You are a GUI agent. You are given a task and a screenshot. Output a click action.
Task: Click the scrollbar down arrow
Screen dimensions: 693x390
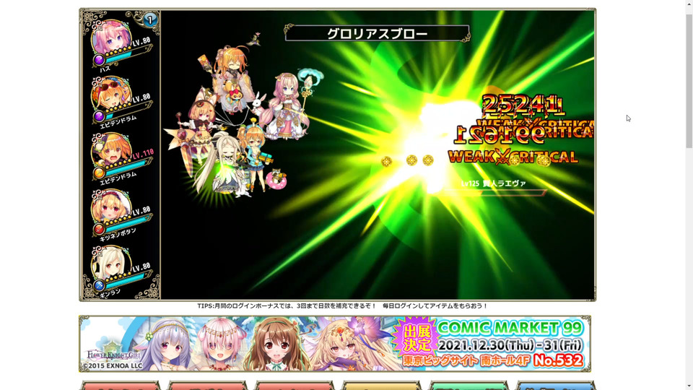pyautogui.click(x=689, y=386)
